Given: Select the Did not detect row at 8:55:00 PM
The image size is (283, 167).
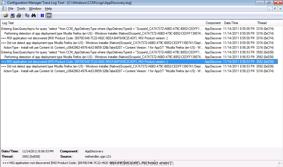Looking at the screenshot, I should click(x=139, y=43).
